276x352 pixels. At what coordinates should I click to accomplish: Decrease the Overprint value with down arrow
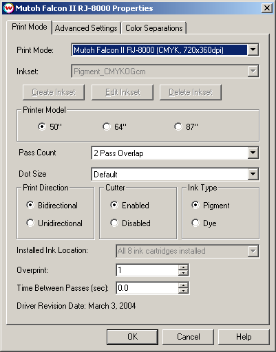click(x=183, y=273)
